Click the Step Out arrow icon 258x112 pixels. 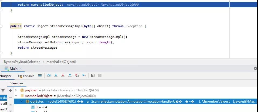point(70,75)
